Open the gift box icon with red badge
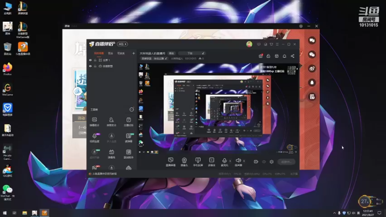This screenshot has width=386, height=217. pyautogui.click(x=261, y=56)
